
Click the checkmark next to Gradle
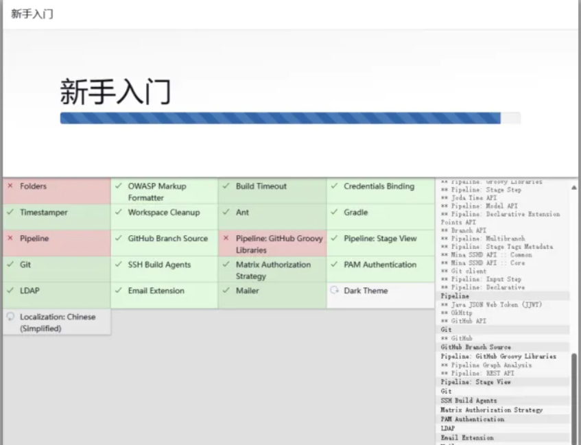point(334,213)
